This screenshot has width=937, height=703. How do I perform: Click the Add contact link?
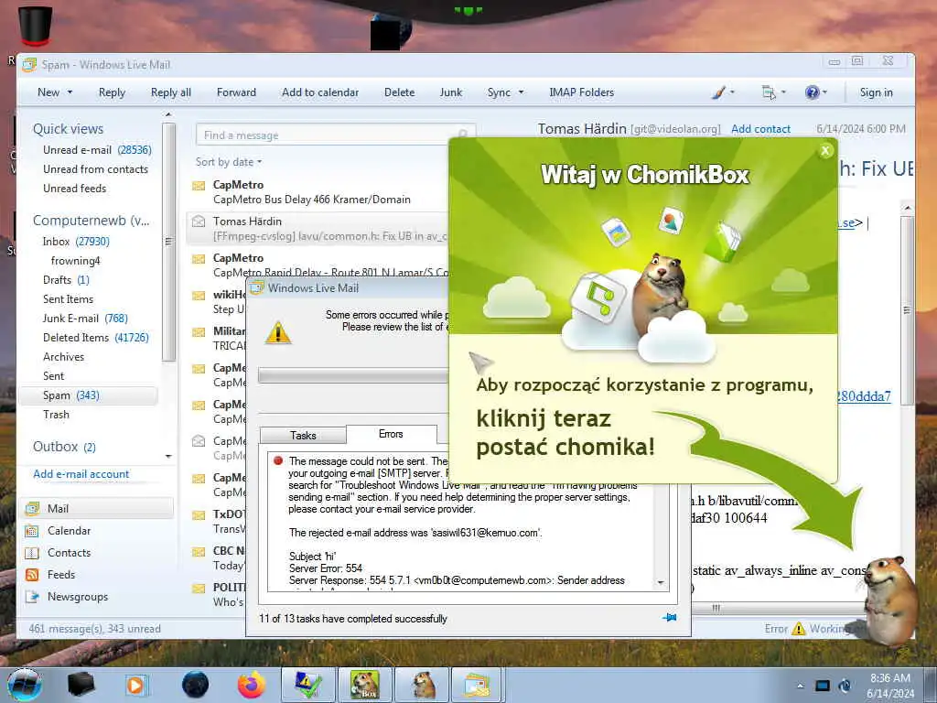(760, 129)
